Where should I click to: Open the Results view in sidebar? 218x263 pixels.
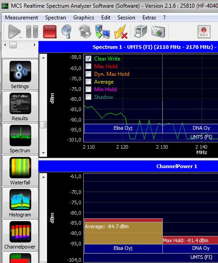coord(20,106)
